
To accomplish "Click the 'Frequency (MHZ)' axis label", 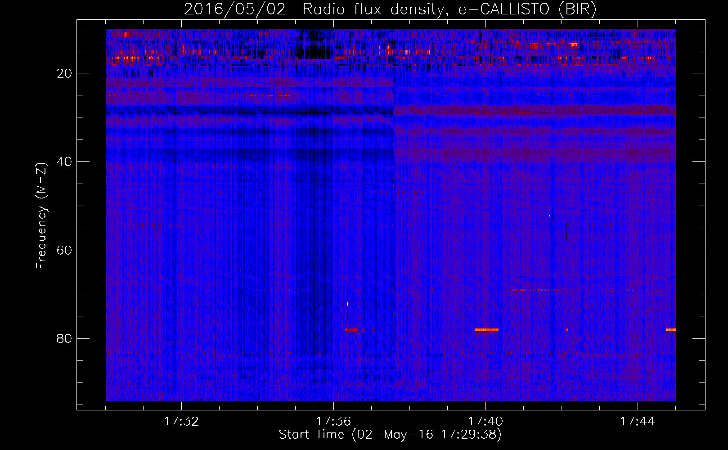I will point(41,216).
